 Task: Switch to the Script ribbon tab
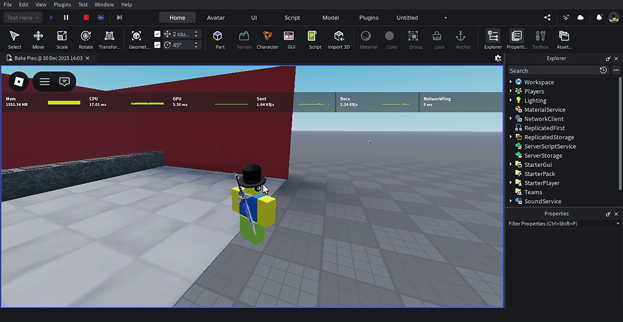292,18
